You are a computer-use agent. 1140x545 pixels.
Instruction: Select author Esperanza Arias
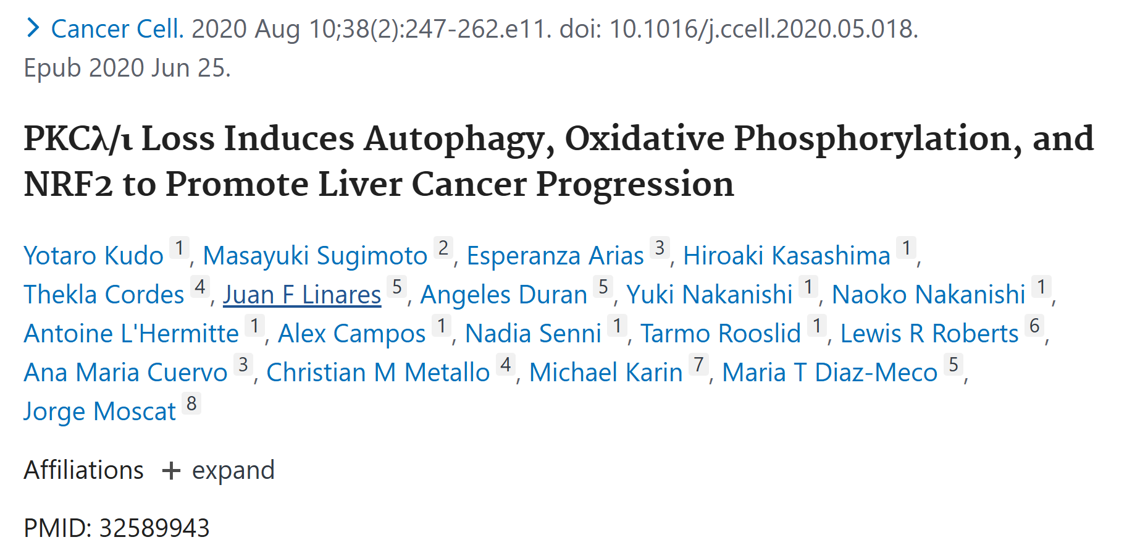coord(555,256)
